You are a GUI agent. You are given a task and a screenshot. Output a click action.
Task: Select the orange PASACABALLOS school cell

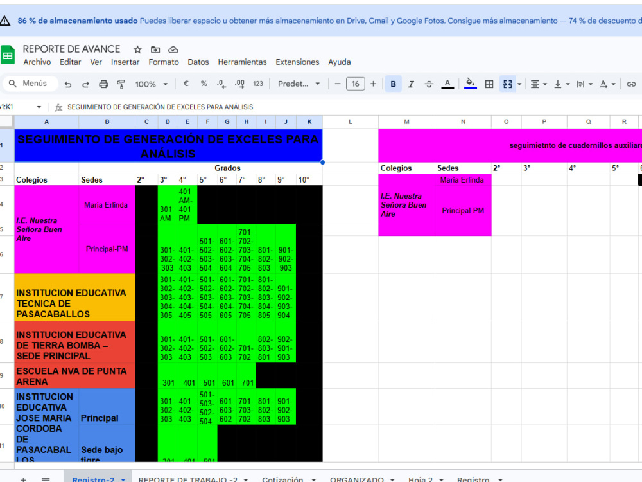point(74,297)
